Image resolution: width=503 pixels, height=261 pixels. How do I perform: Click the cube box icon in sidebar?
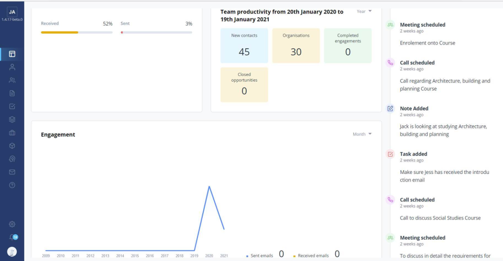pos(12,146)
